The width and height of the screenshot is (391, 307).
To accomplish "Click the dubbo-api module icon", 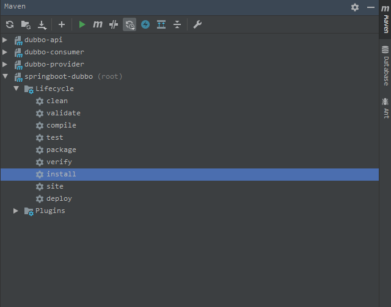I will [18, 40].
